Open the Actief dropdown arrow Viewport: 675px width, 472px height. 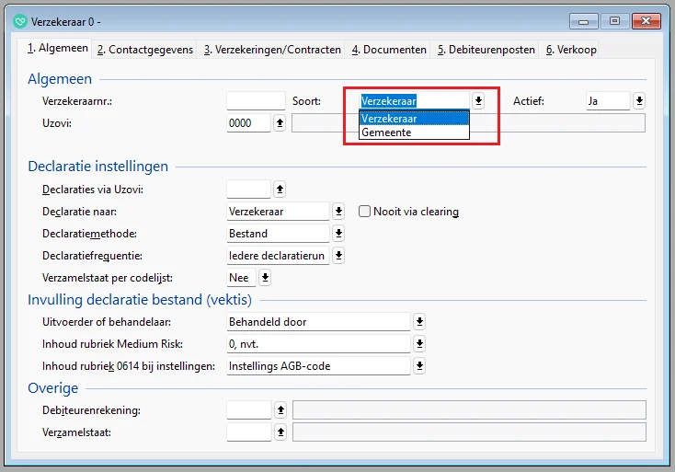[x=639, y=101]
